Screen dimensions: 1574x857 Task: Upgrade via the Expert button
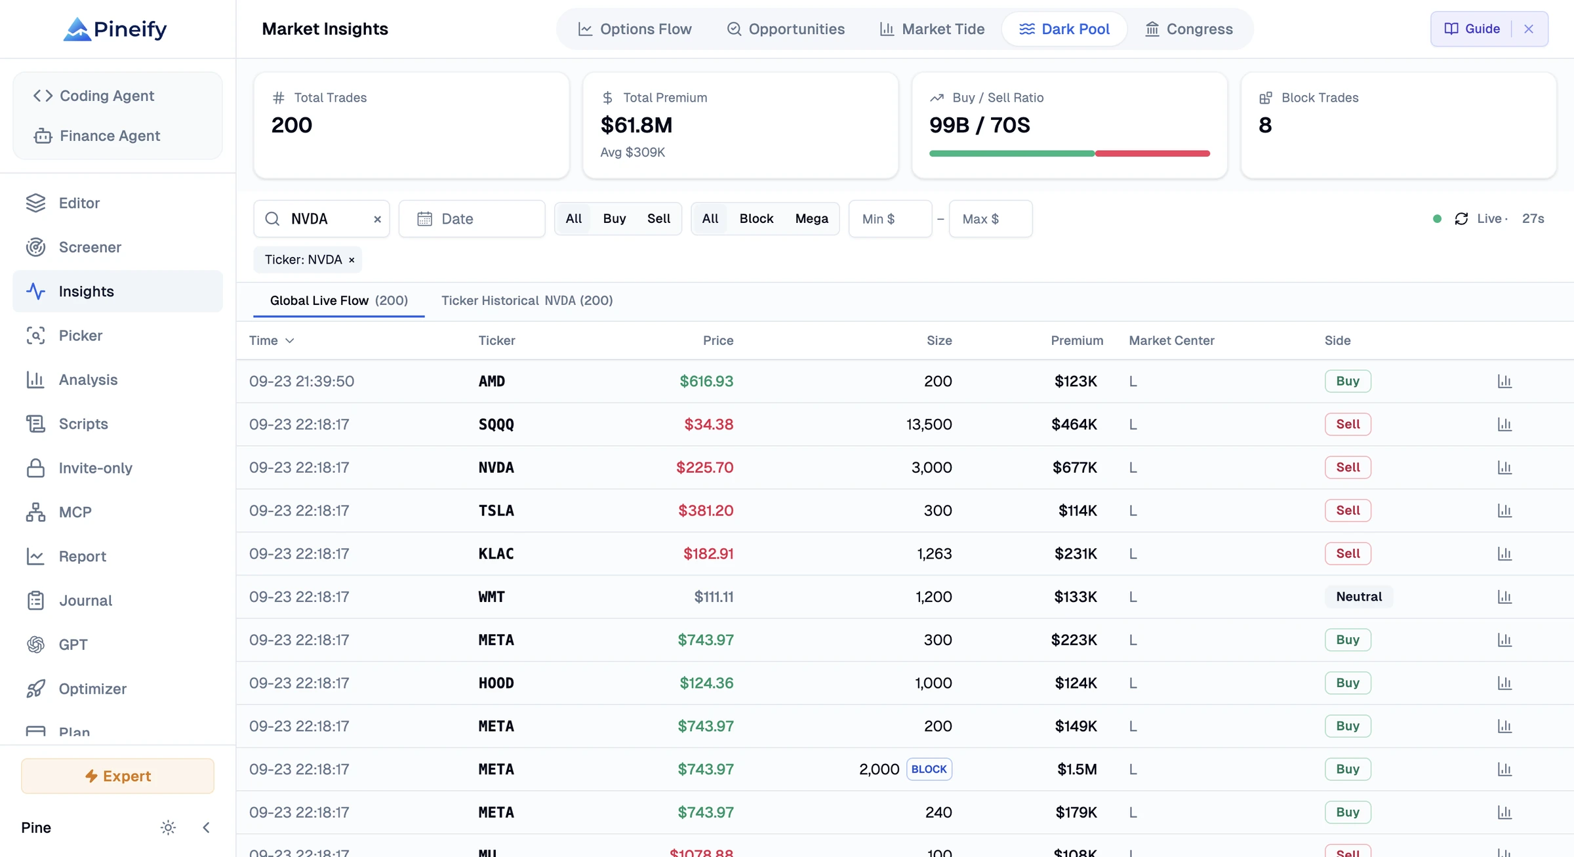[x=117, y=776]
